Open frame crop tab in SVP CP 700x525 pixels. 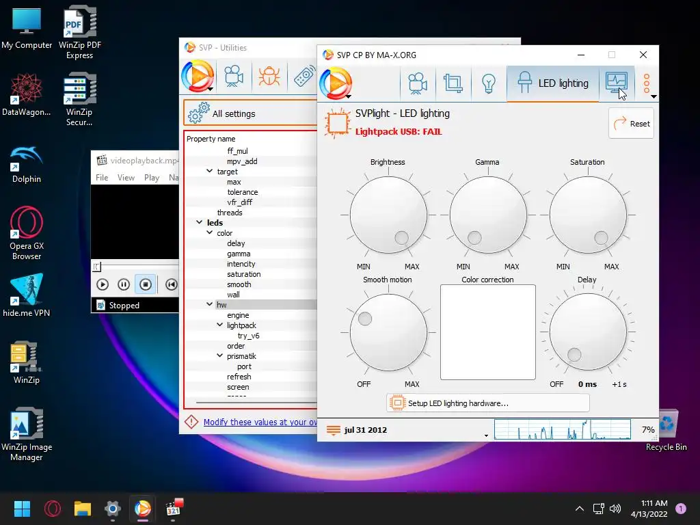tap(453, 83)
